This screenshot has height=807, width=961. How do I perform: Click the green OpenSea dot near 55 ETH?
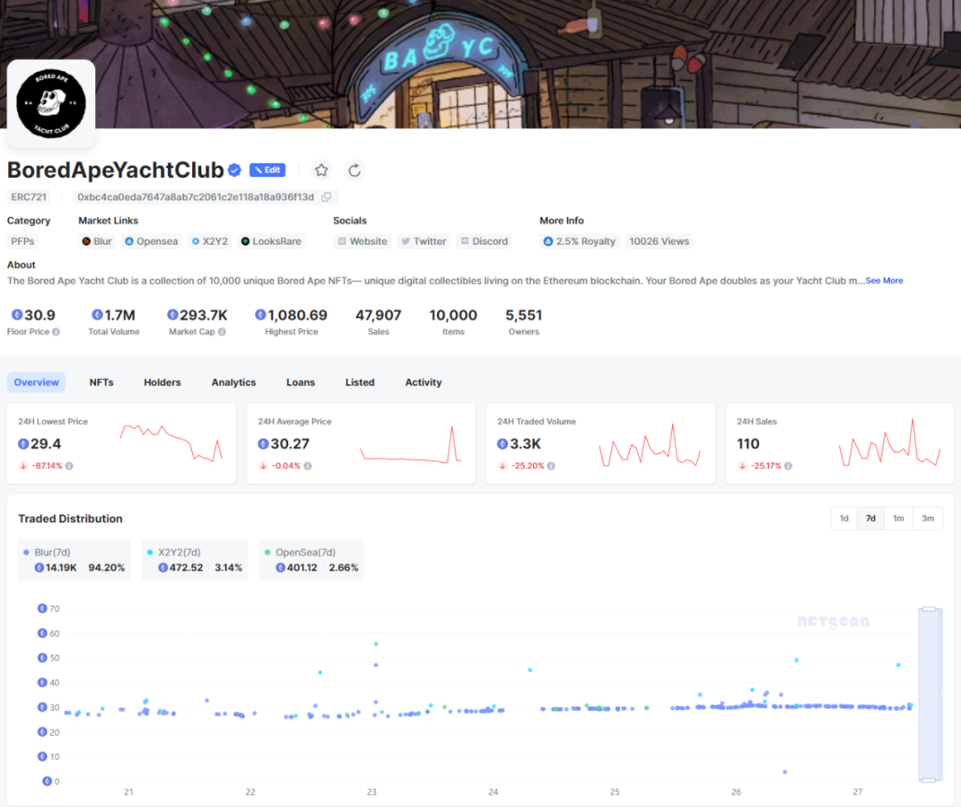pyautogui.click(x=376, y=644)
